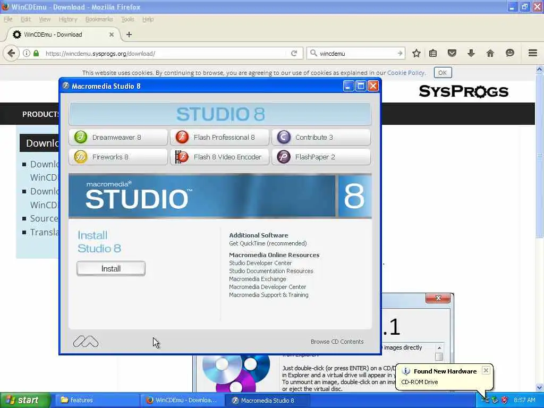This screenshot has width=544, height=408.
Task: Click the FlashPaper purple icon
Action: pos(284,157)
